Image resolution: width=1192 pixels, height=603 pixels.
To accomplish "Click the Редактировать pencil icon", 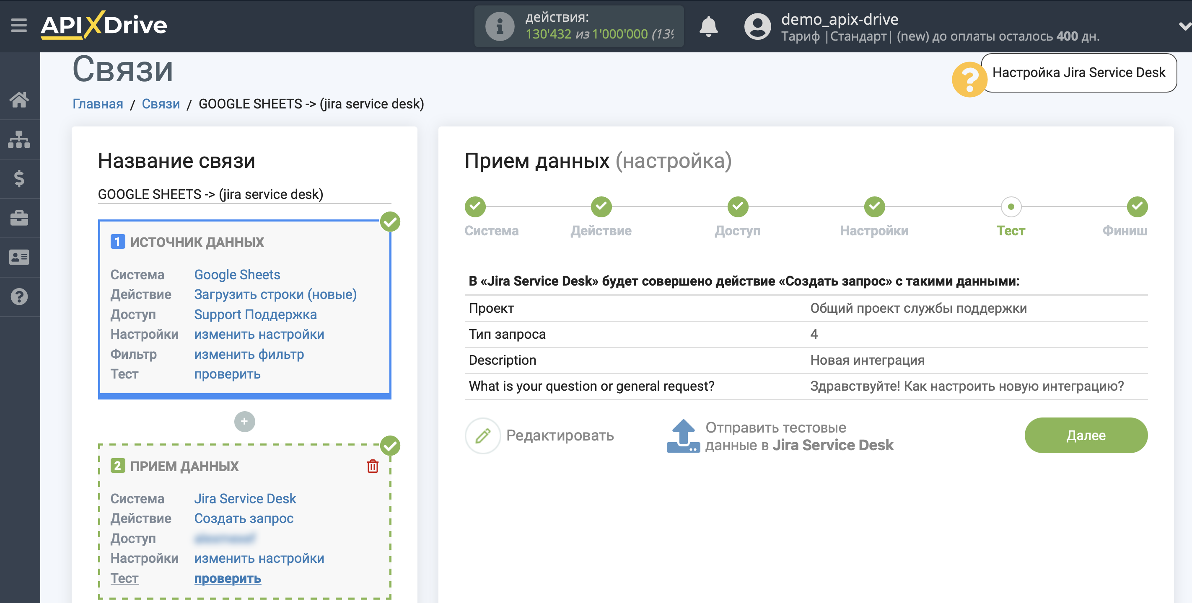I will tap(483, 435).
